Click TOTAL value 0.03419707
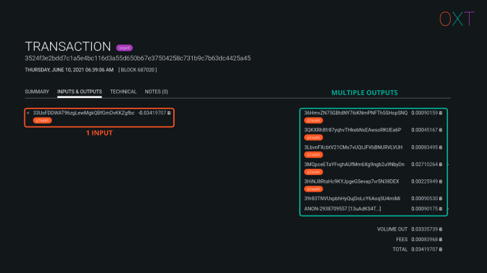Image resolution: width=487 pixels, height=273 pixels. coord(426,249)
